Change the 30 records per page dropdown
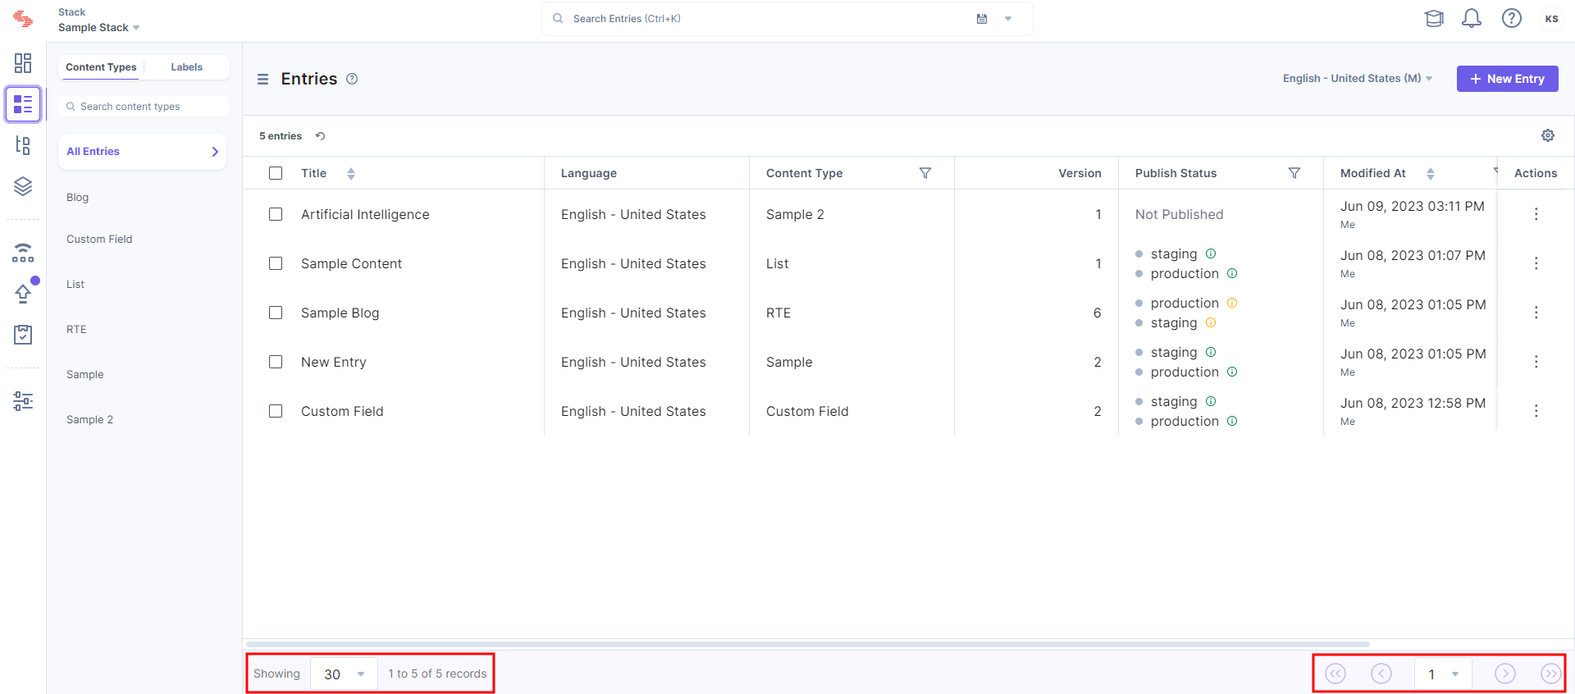This screenshot has width=1575, height=694. (344, 674)
